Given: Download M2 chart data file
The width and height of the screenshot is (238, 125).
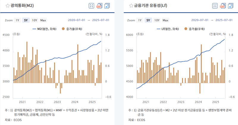Looking at the screenshot, I should (99, 6).
